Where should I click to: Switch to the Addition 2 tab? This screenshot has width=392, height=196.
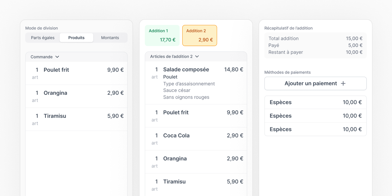point(200,35)
